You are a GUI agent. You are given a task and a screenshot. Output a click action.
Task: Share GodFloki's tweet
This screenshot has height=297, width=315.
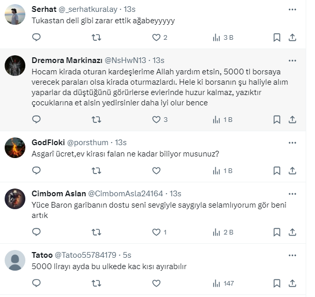(292, 170)
